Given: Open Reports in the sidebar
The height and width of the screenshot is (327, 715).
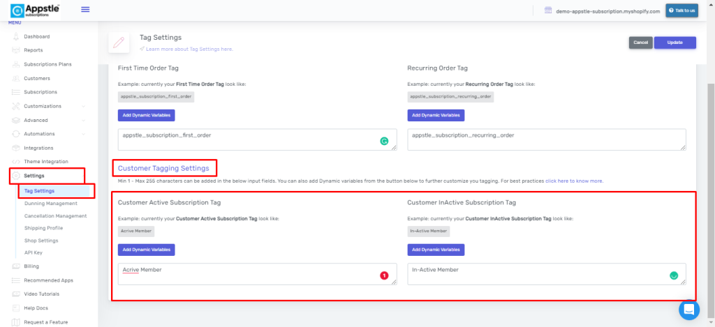Looking at the screenshot, I should pyautogui.click(x=34, y=50).
